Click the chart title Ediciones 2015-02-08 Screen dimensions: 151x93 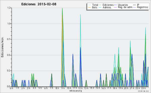coord(39,4)
